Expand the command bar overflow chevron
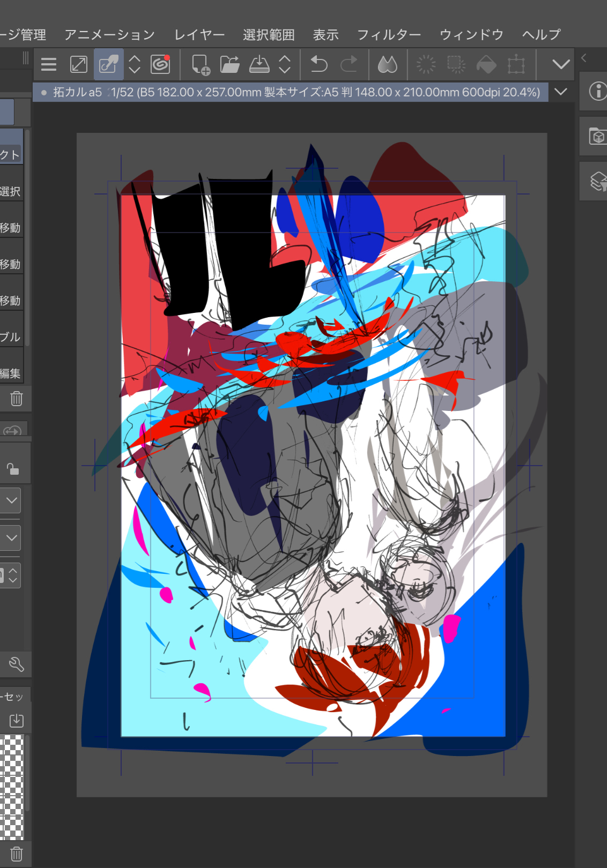The width and height of the screenshot is (607, 868). (x=561, y=65)
